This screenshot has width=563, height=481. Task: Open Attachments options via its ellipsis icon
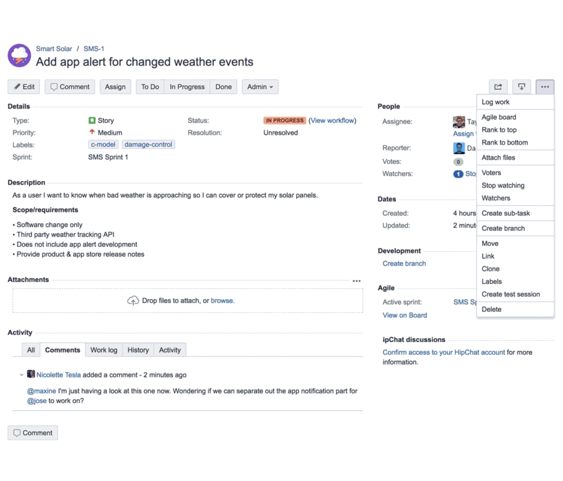point(357,280)
